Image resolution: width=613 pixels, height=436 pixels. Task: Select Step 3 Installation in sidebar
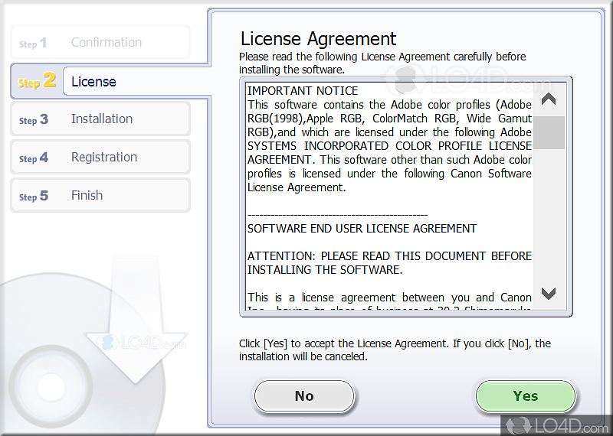[x=100, y=119]
